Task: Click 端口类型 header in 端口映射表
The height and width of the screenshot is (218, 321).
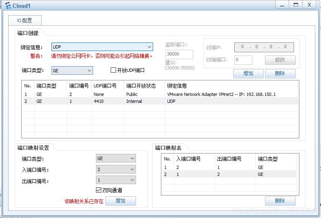Action: tap(276, 159)
